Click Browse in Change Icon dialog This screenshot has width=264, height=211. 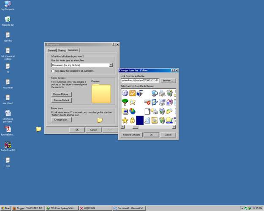[x=168, y=81]
